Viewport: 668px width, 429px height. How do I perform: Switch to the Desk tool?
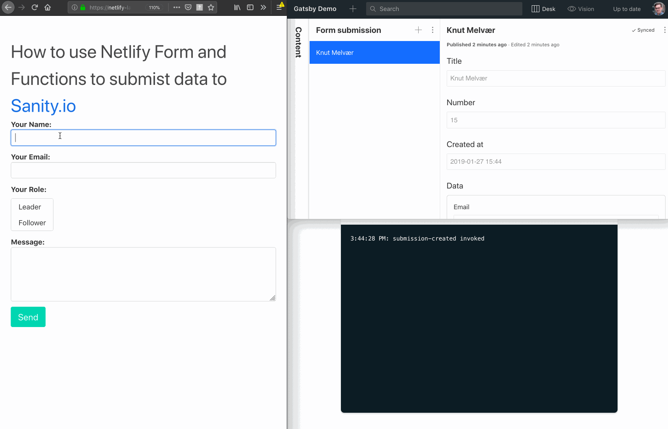[544, 9]
